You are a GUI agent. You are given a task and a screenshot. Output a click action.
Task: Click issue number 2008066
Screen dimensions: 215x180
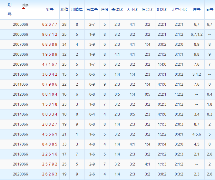(21, 54)
